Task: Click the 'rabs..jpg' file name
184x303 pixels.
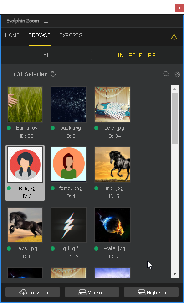Action: (x=27, y=249)
